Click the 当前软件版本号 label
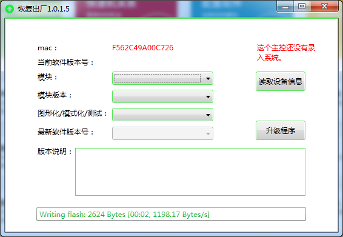 [x=65, y=62]
